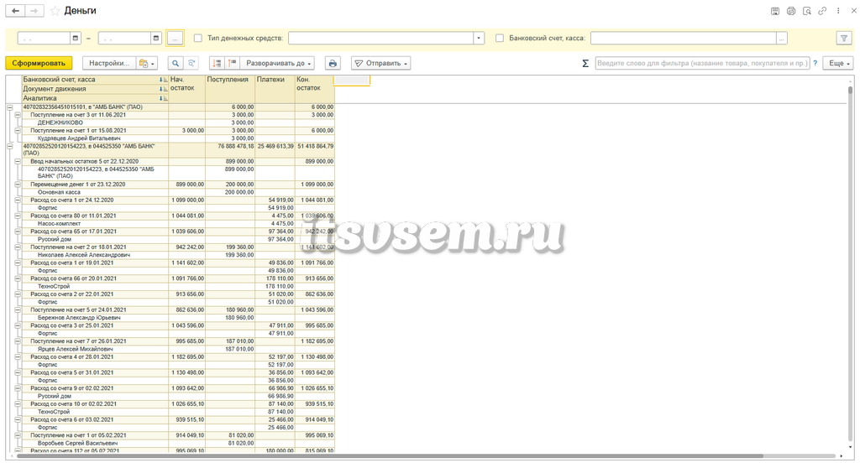The height and width of the screenshot is (463, 860).
Task: Select account for Банковский счет, касса via ellipsis
Action: (782, 38)
